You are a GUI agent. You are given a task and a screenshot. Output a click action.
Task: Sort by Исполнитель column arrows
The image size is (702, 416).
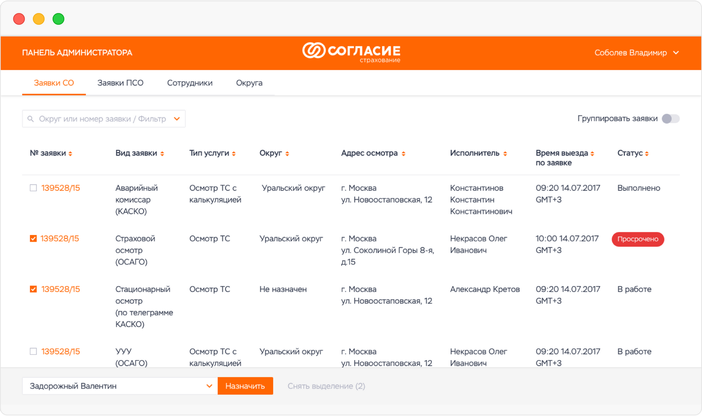tap(505, 154)
